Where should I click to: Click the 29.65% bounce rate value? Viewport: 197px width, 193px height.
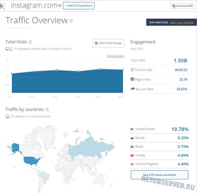[x=182, y=89]
